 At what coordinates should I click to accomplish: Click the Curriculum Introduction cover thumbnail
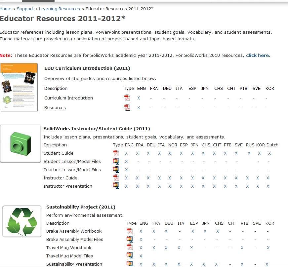pos(19,87)
